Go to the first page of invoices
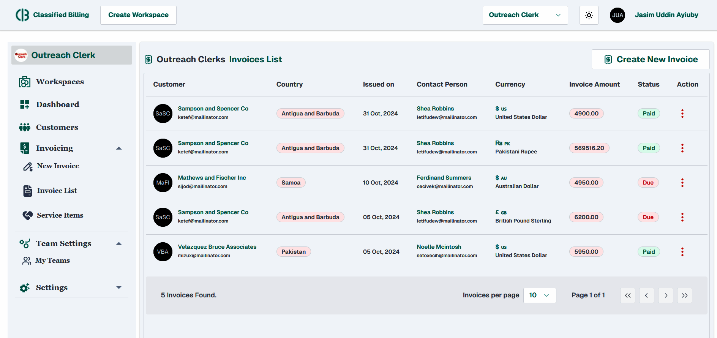717x338 pixels. click(627, 295)
